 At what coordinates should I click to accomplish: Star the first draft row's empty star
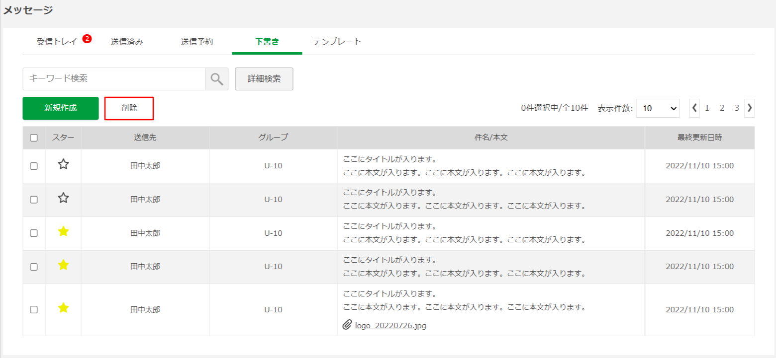[63, 164]
